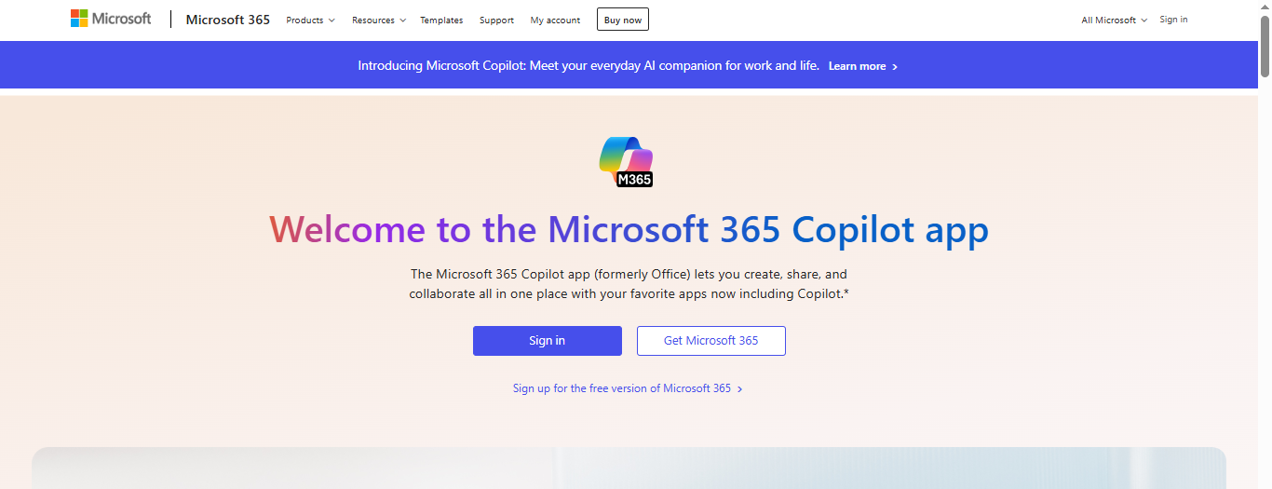Click the M365 Copilot app icon
The height and width of the screenshot is (489, 1272).
click(627, 161)
